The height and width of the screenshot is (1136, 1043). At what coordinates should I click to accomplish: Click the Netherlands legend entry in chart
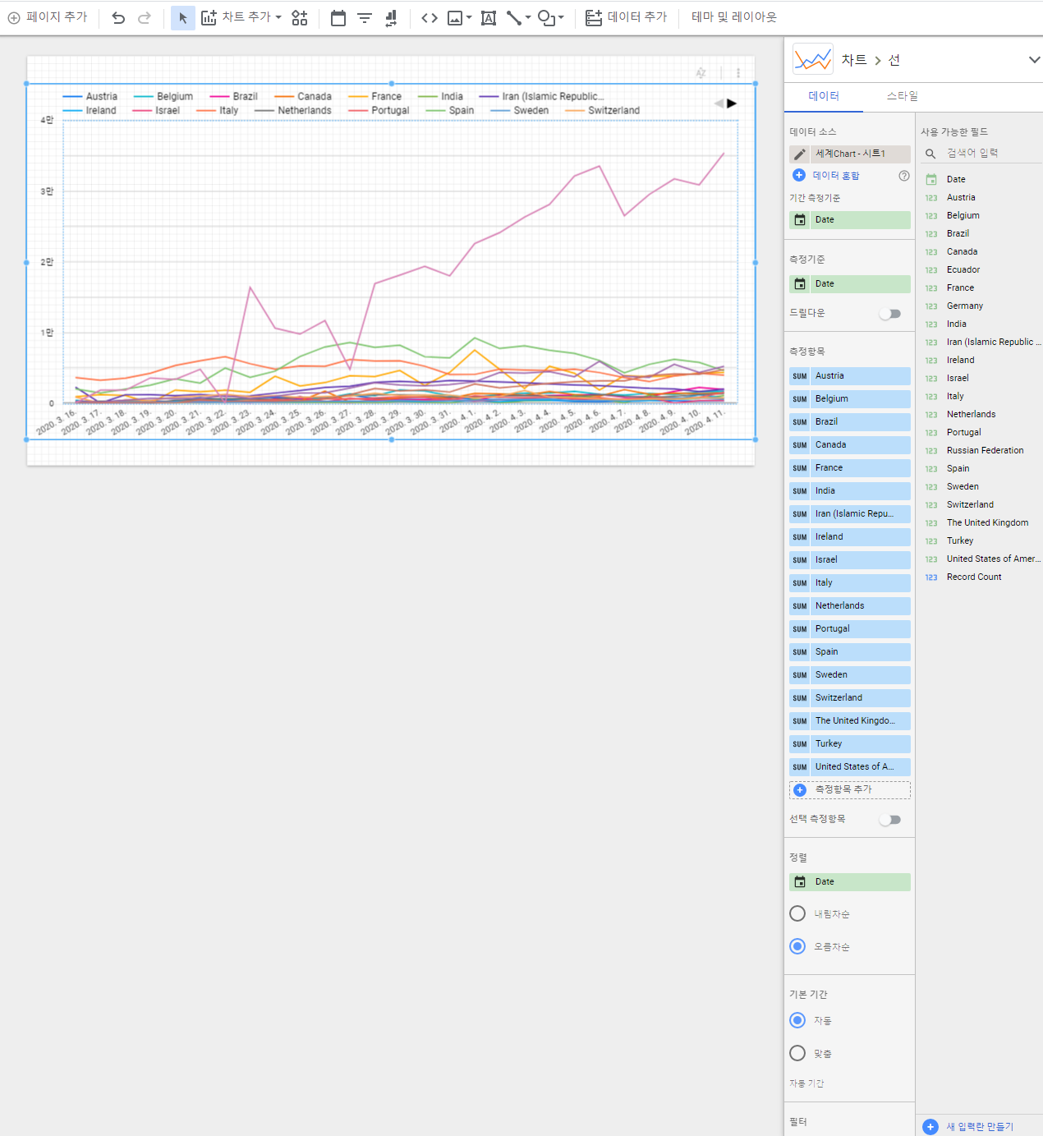293,111
